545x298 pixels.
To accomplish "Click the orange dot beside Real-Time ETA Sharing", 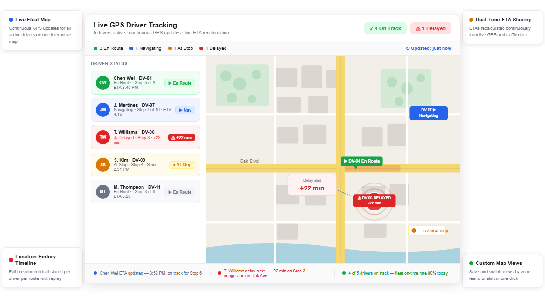I will pyautogui.click(x=471, y=20).
